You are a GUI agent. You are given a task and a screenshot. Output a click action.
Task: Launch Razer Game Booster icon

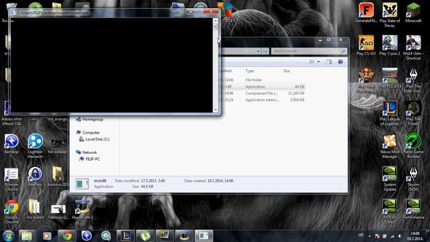pyautogui.click(x=413, y=146)
